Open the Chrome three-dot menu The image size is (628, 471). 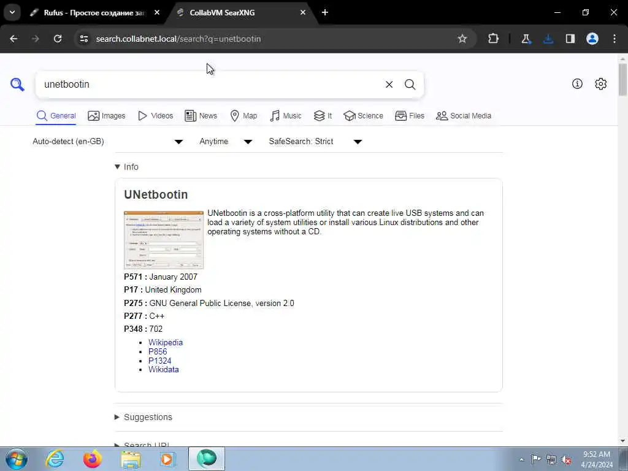[615, 39]
